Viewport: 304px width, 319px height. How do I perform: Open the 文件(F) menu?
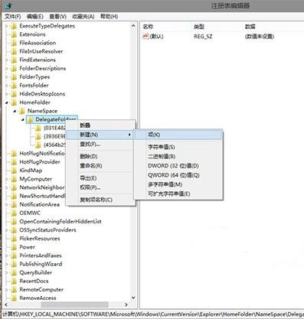coord(13,17)
